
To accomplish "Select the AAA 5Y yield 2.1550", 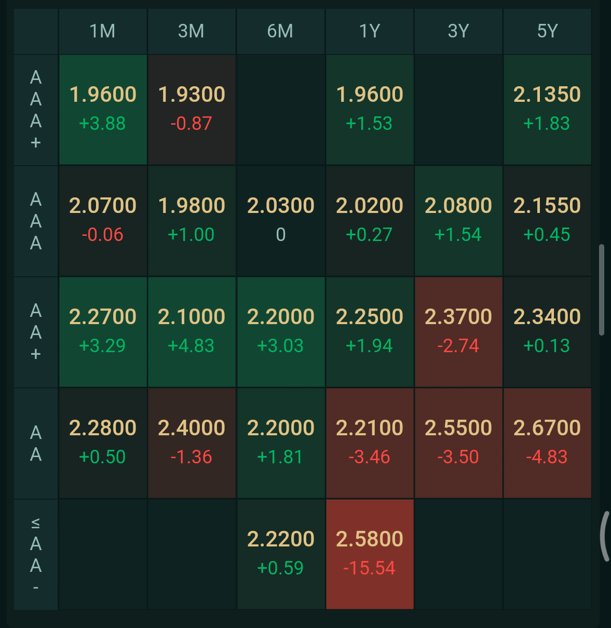I will pyautogui.click(x=547, y=221).
